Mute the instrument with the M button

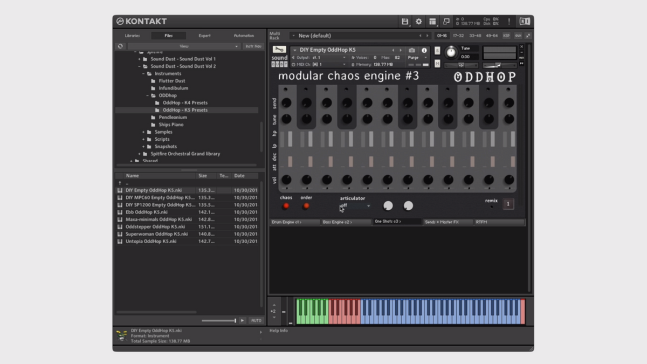point(437,64)
